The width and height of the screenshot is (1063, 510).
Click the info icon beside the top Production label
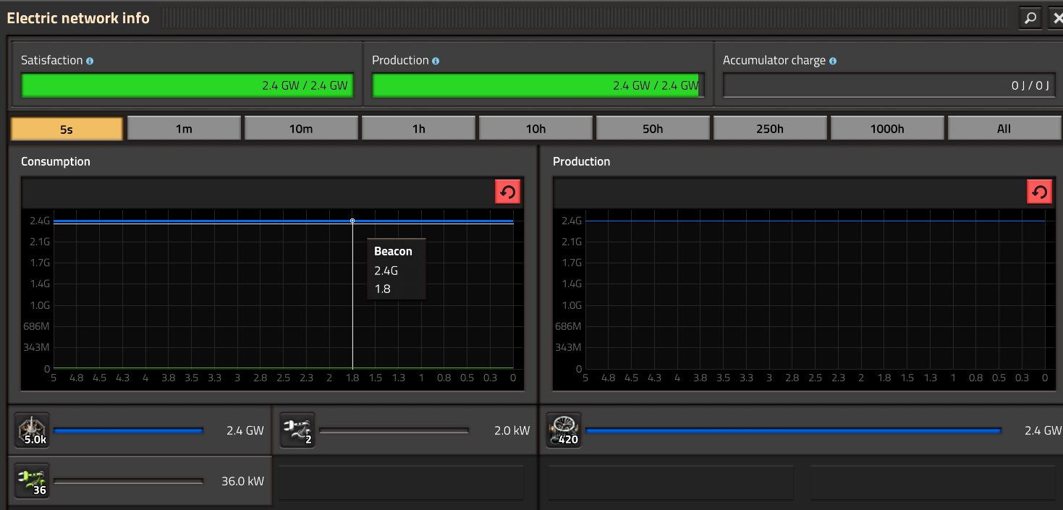(x=436, y=61)
